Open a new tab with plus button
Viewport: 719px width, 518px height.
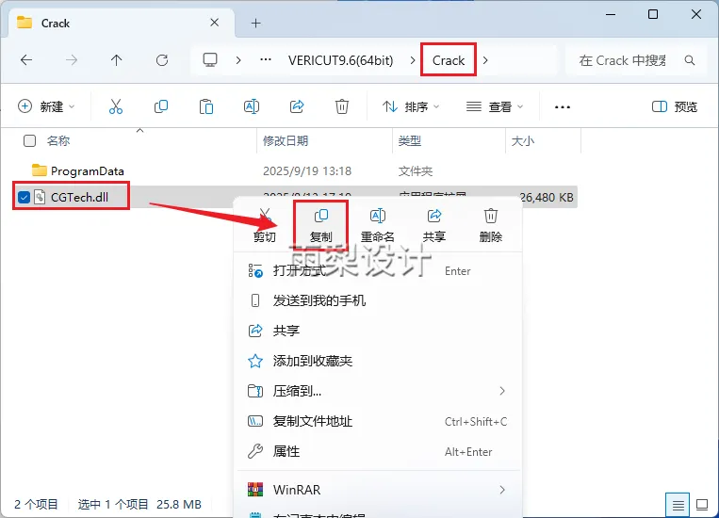point(256,23)
